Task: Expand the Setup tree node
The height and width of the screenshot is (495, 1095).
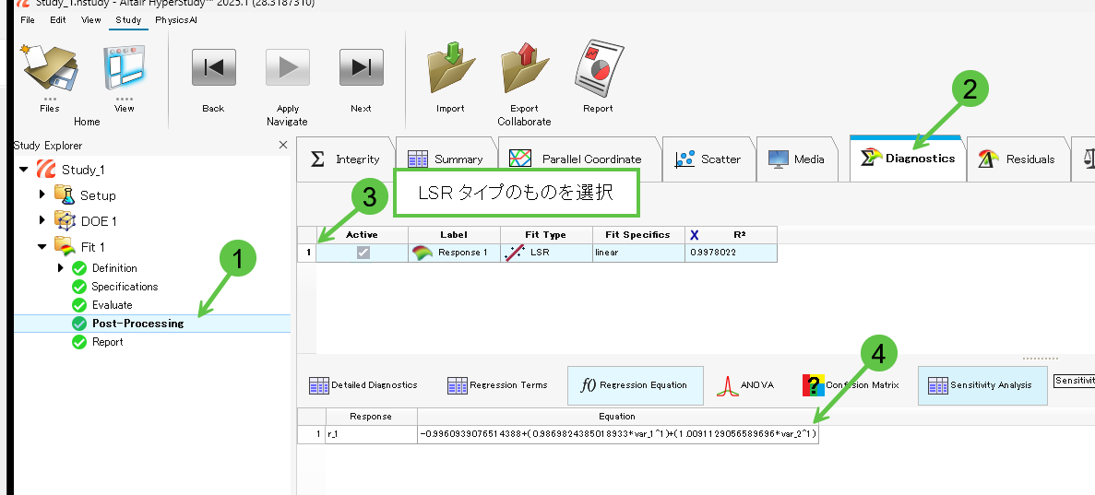Action: point(42,194)
